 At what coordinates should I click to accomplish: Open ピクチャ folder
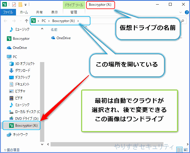tap(20, 91)
